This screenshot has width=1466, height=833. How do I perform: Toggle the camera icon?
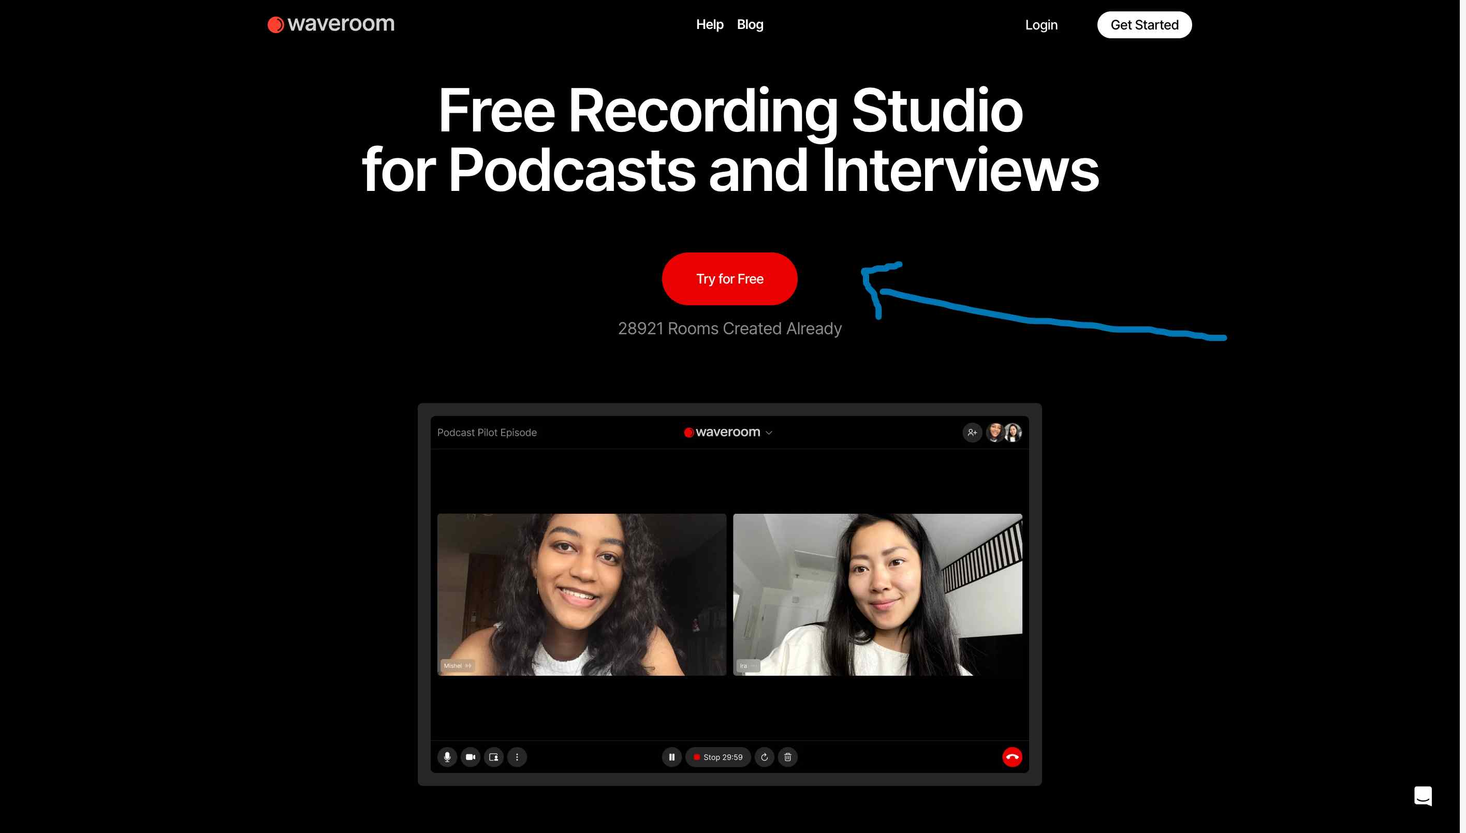click(x=470, y=757)
